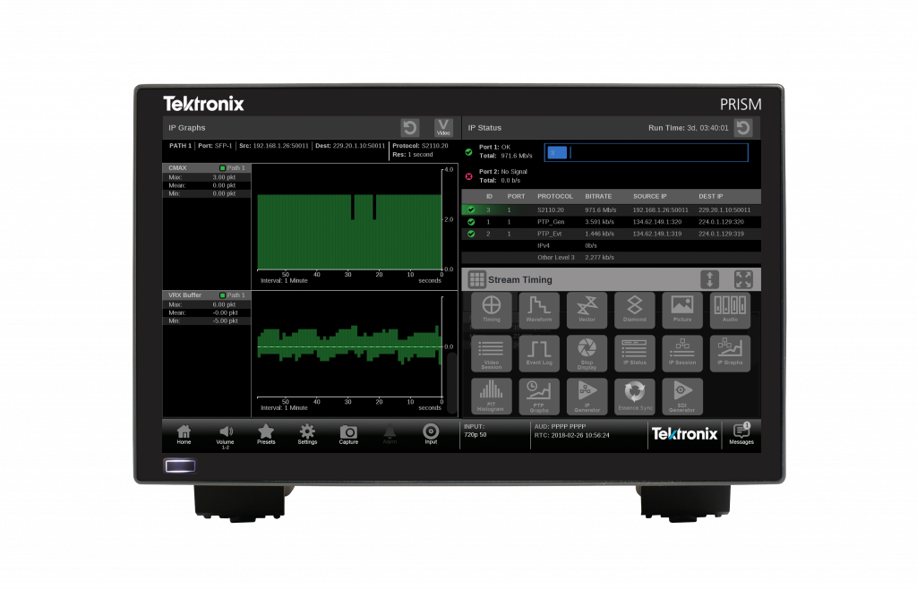
Task: Select the Vector display tile
Action: [x=587, y=310]
